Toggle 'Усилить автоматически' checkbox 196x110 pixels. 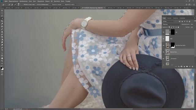[36, 5]
